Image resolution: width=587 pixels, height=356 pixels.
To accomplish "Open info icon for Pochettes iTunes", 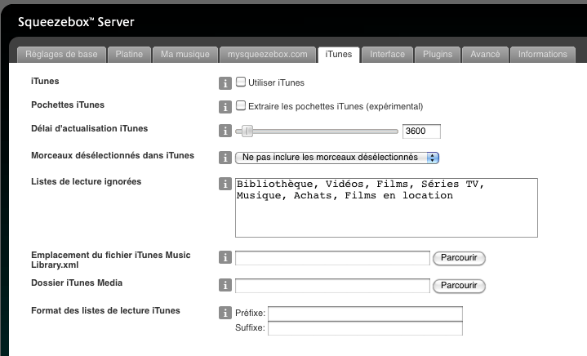I will 225,107.
